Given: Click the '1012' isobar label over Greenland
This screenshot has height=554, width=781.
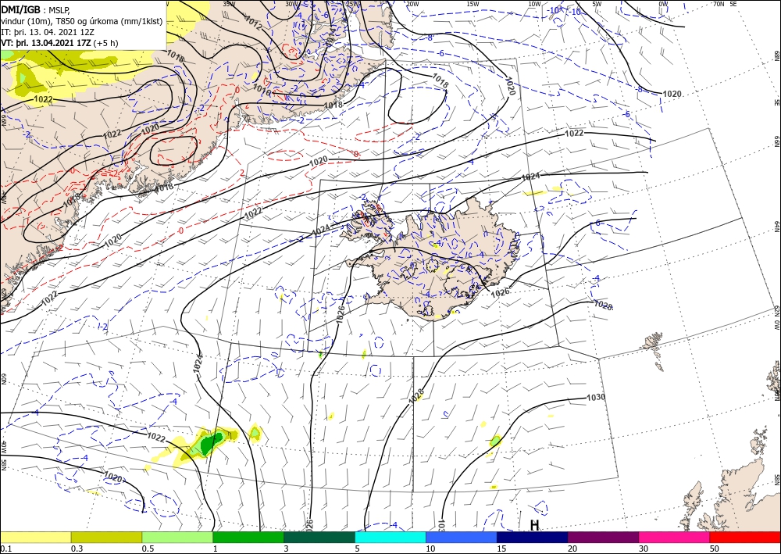Looking at the screenshot, I should 253,23.
